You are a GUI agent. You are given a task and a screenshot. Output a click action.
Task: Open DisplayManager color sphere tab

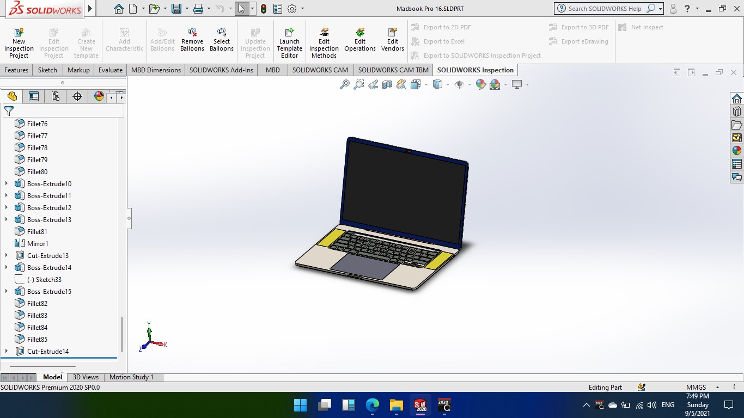(99, 96)
